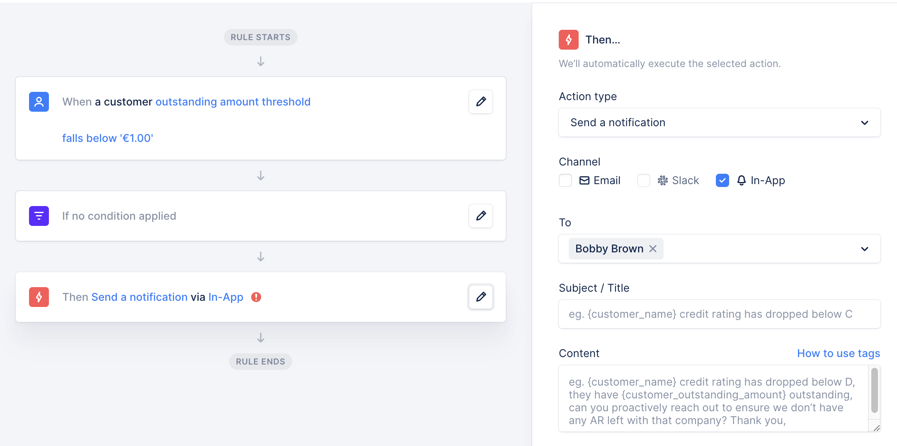
Task: Click the pencil icon on the condition card
Action: point(480,216)
